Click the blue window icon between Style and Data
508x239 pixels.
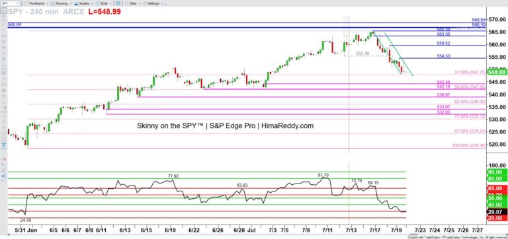[x=118, y=3]
